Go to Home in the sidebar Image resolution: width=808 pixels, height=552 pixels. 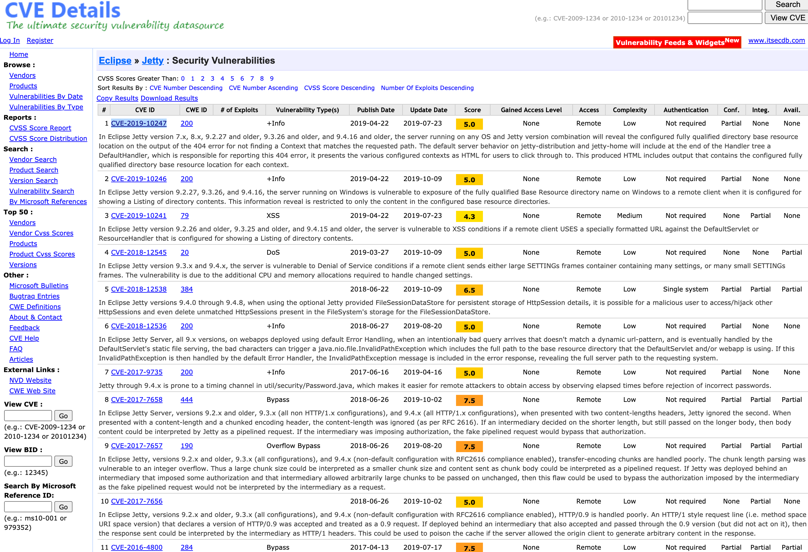pos(19,54)
